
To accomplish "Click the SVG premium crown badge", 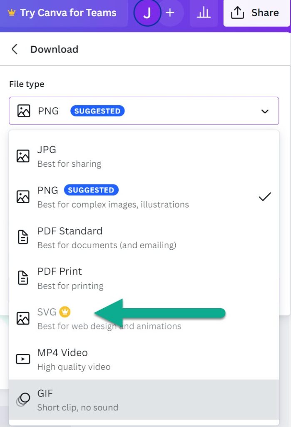I will click(65, 311).
